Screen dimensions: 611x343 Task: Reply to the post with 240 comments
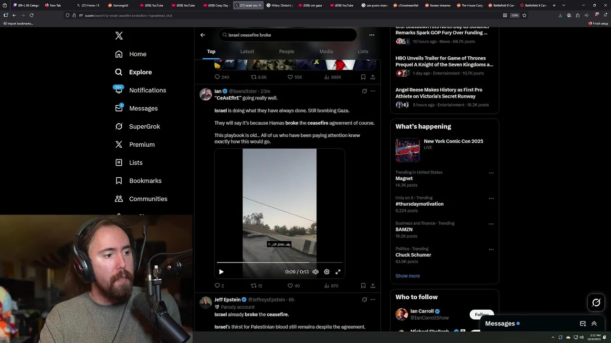(221, 77)
